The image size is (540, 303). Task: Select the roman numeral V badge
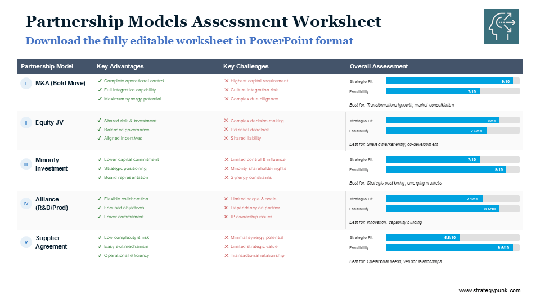point(26,242)
